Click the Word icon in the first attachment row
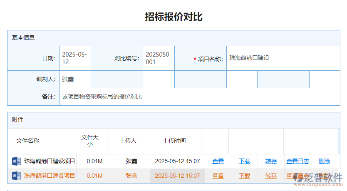The height and width of the screenshot is (191, 347). [16, 161]
